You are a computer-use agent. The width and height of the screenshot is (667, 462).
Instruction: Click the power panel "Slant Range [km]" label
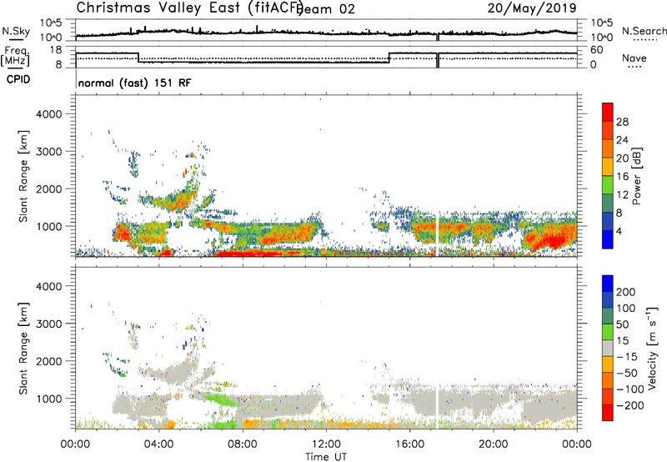click(x=23, y=176)
